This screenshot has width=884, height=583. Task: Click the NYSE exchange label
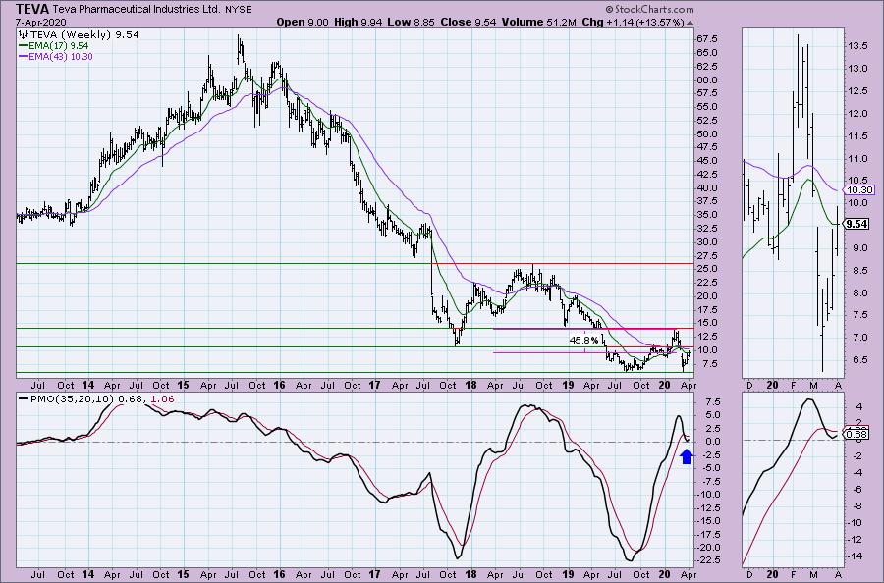pos(241,10)
